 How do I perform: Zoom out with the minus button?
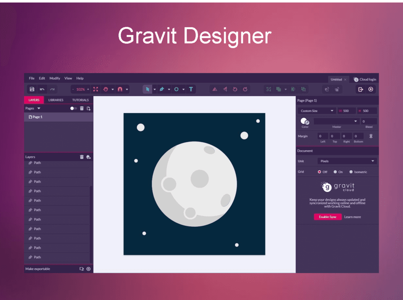[x=73, y=89]
